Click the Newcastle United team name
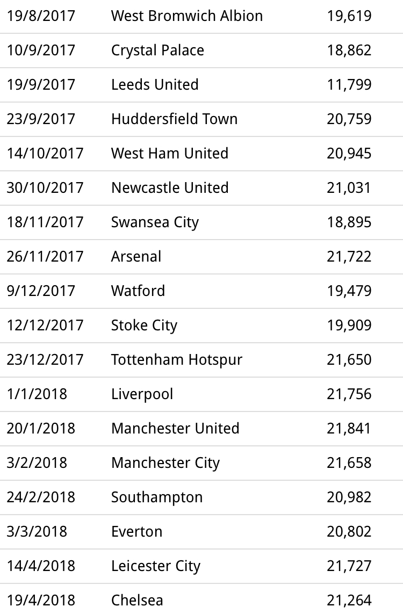This screenshot has width=403, height=614. coord(170,188)
